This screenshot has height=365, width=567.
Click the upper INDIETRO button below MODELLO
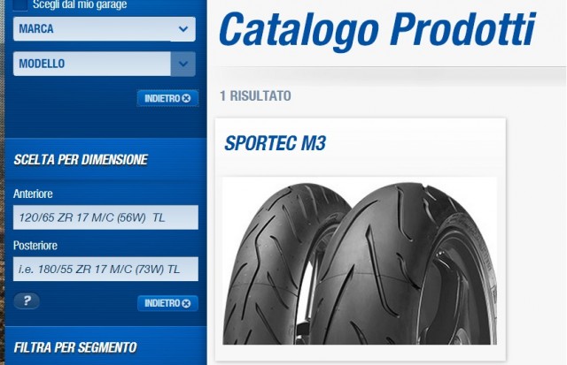167,98
